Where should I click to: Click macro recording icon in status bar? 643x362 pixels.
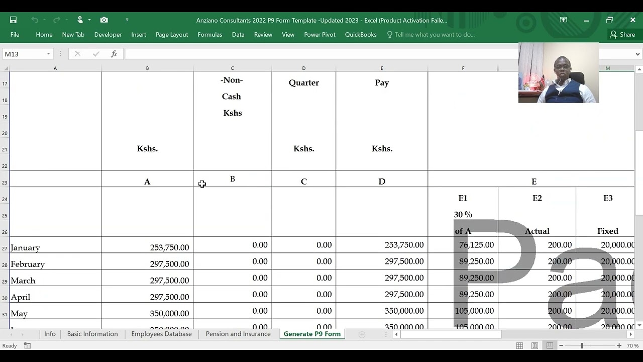28,345
